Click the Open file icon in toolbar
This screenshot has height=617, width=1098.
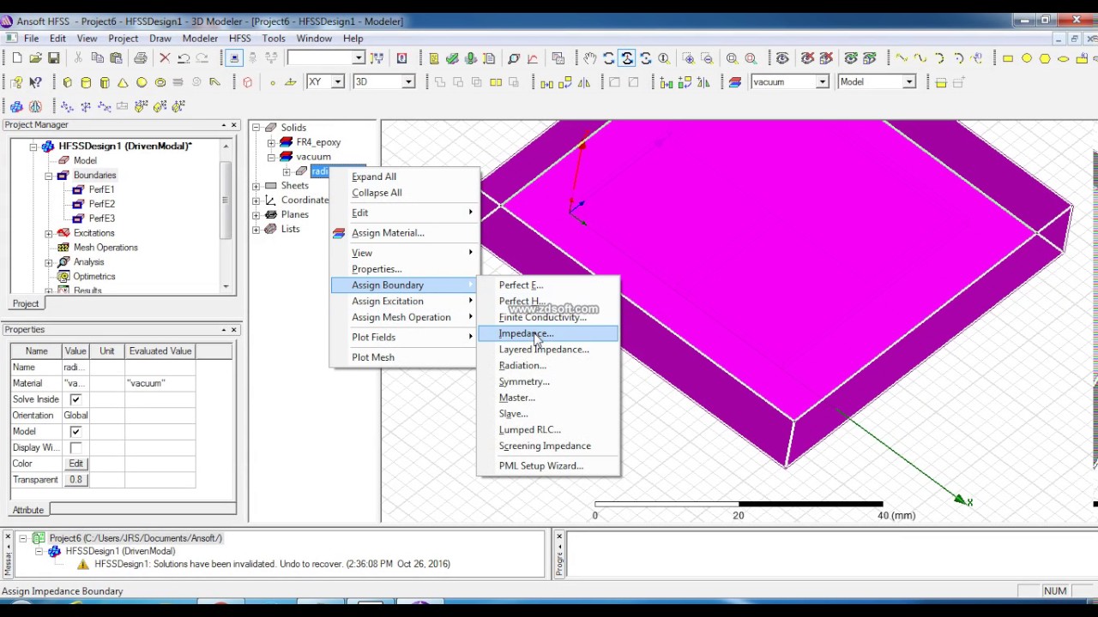point(35,58)
